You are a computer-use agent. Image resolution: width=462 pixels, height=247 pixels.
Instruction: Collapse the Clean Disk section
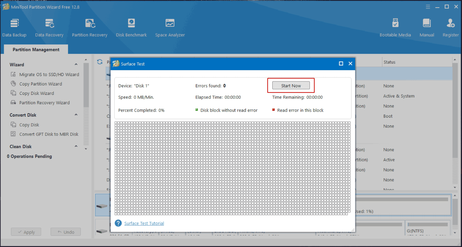tap(76, 146)
